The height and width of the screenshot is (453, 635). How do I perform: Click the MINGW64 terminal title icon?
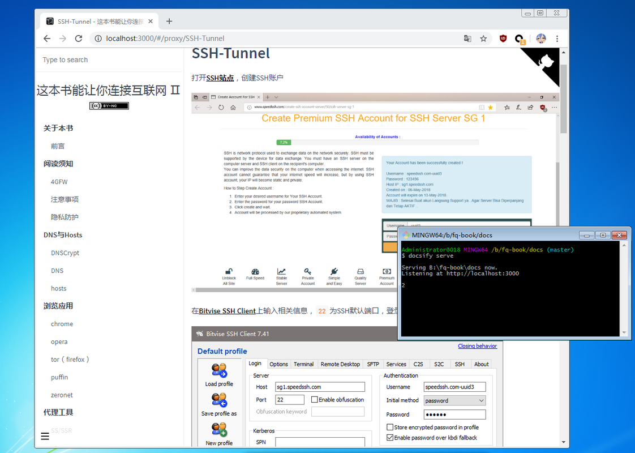[x=406, y=235]
